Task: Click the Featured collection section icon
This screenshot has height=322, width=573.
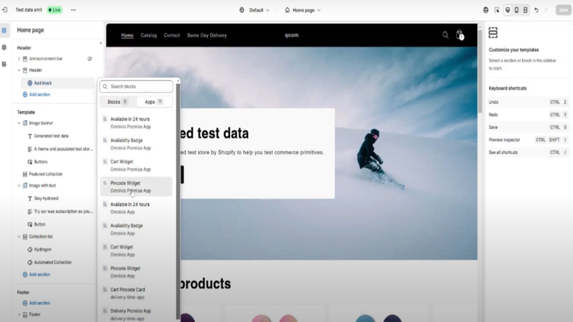Action: tap(25, 174)
